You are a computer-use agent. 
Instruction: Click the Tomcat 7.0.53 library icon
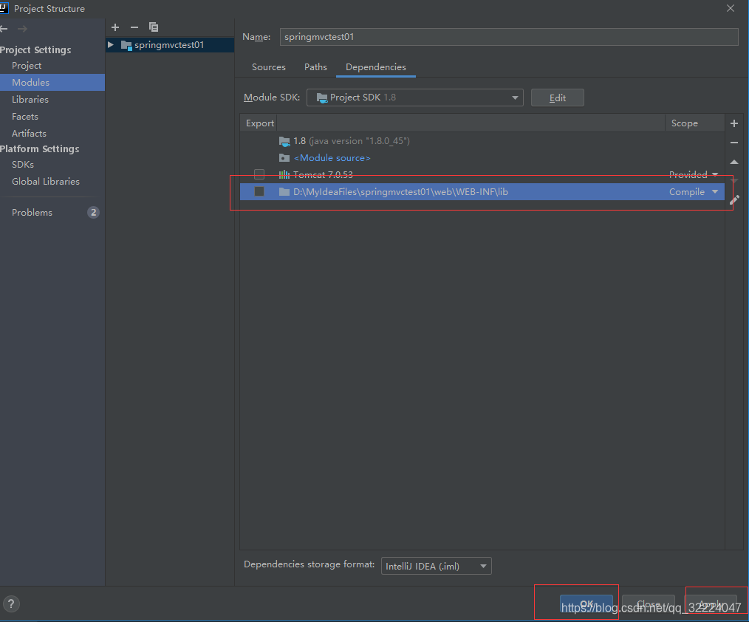tap(284, 175)
